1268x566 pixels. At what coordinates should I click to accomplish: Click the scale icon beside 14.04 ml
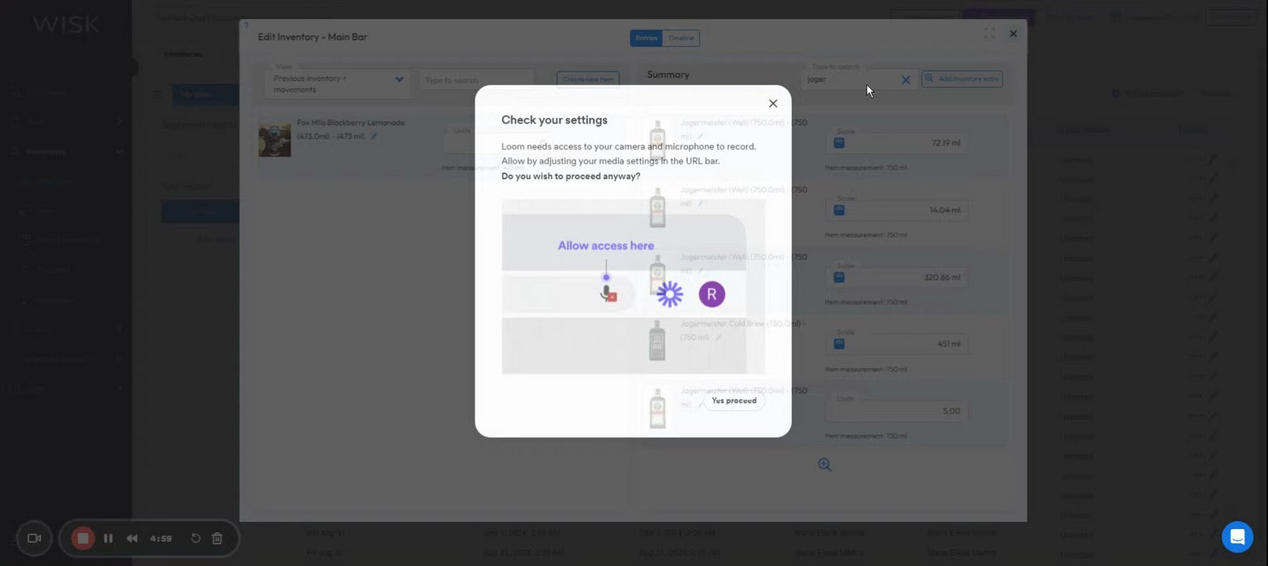839,210
